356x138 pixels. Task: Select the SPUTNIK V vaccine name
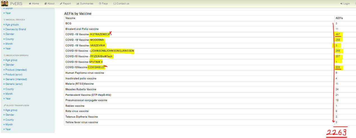tap(96, 62)
